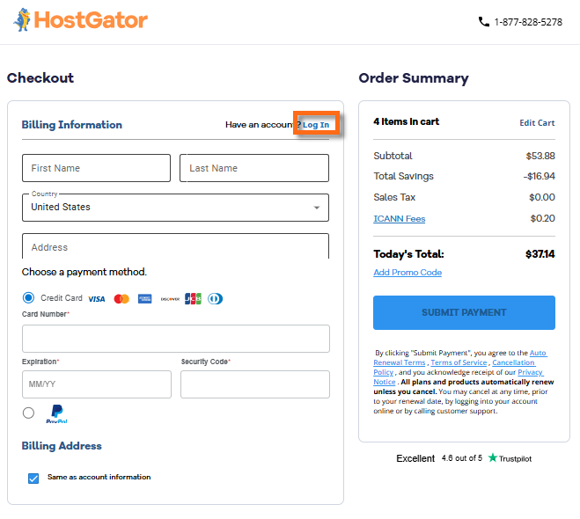Click the JCB card icon
Screen dimensions: 580x519
click(193, 299)
